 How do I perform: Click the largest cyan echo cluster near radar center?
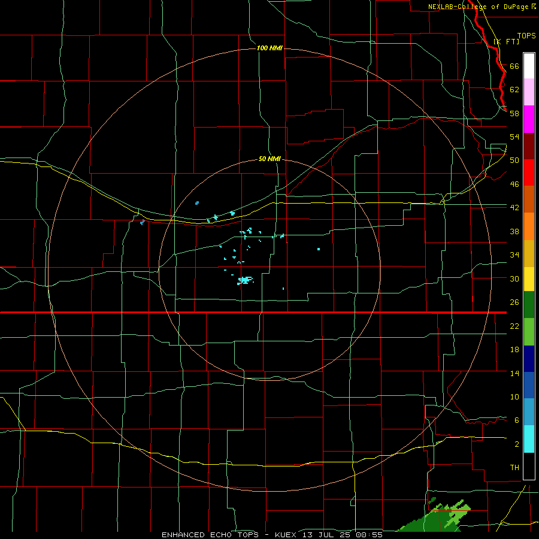click(245, 280)
